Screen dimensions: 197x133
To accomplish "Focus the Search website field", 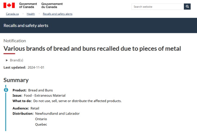I will pyautogui.click(x=158, y=7).
